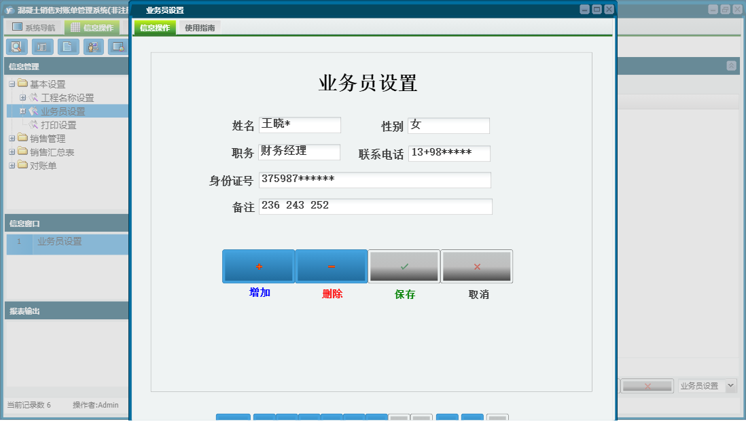
Task: Click the report form icon in the toolbar
Action: click(x=42, y=47)
